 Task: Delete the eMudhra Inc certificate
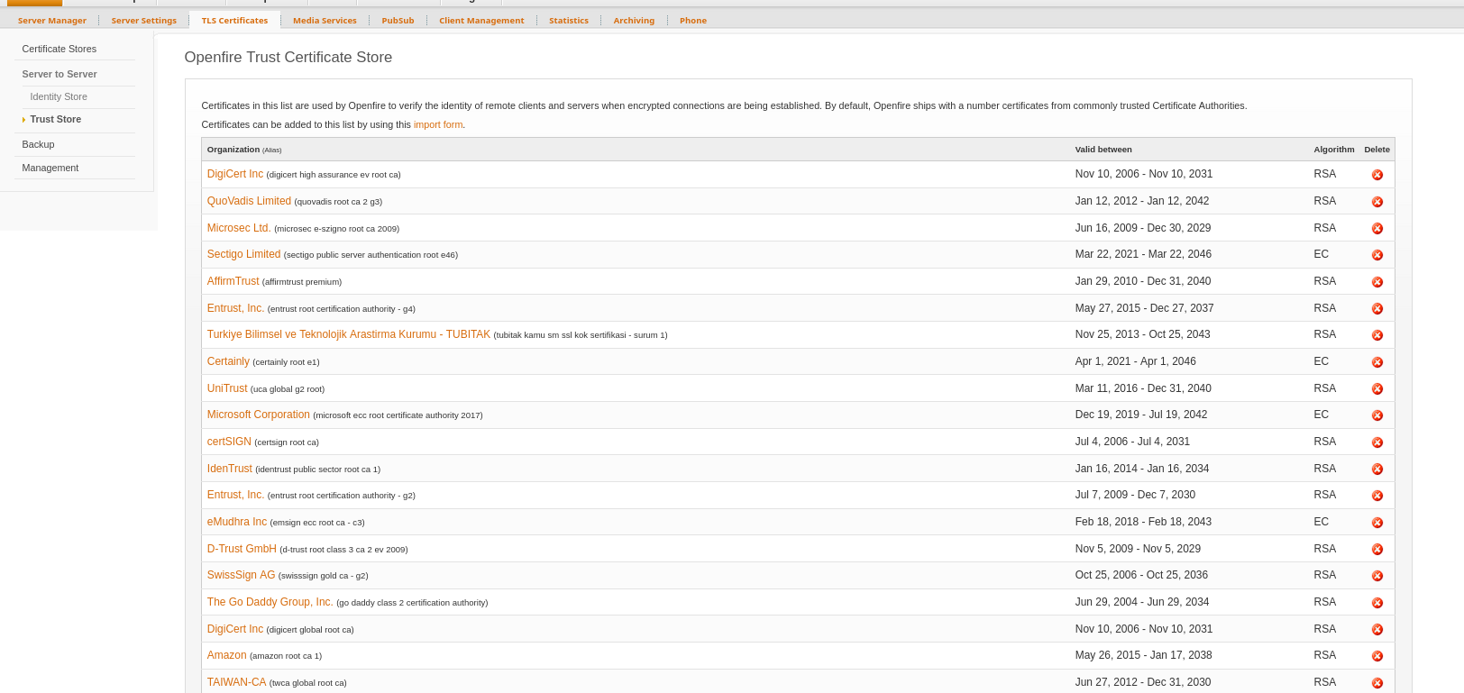pos(1377,523)
